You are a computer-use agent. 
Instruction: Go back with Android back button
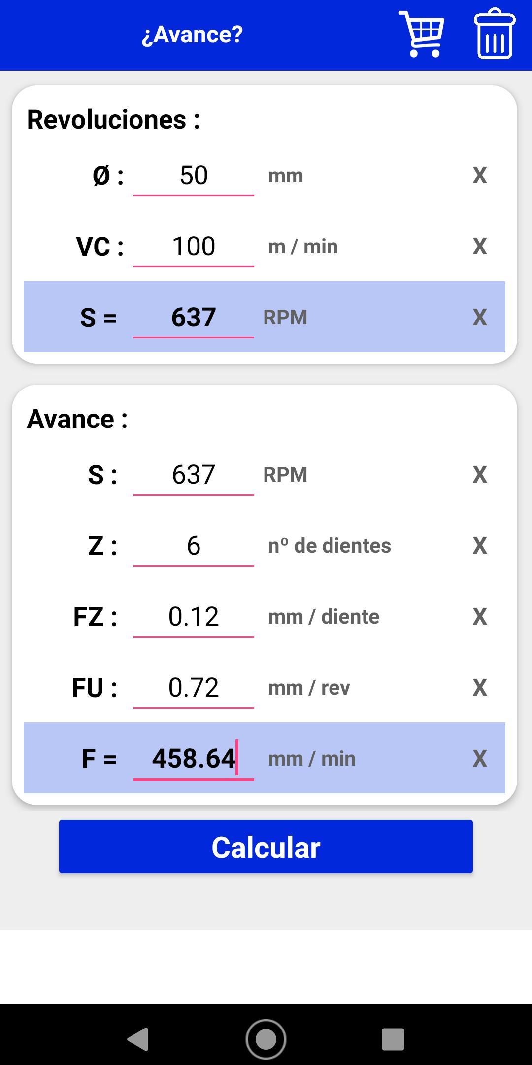pos(138,1039)
